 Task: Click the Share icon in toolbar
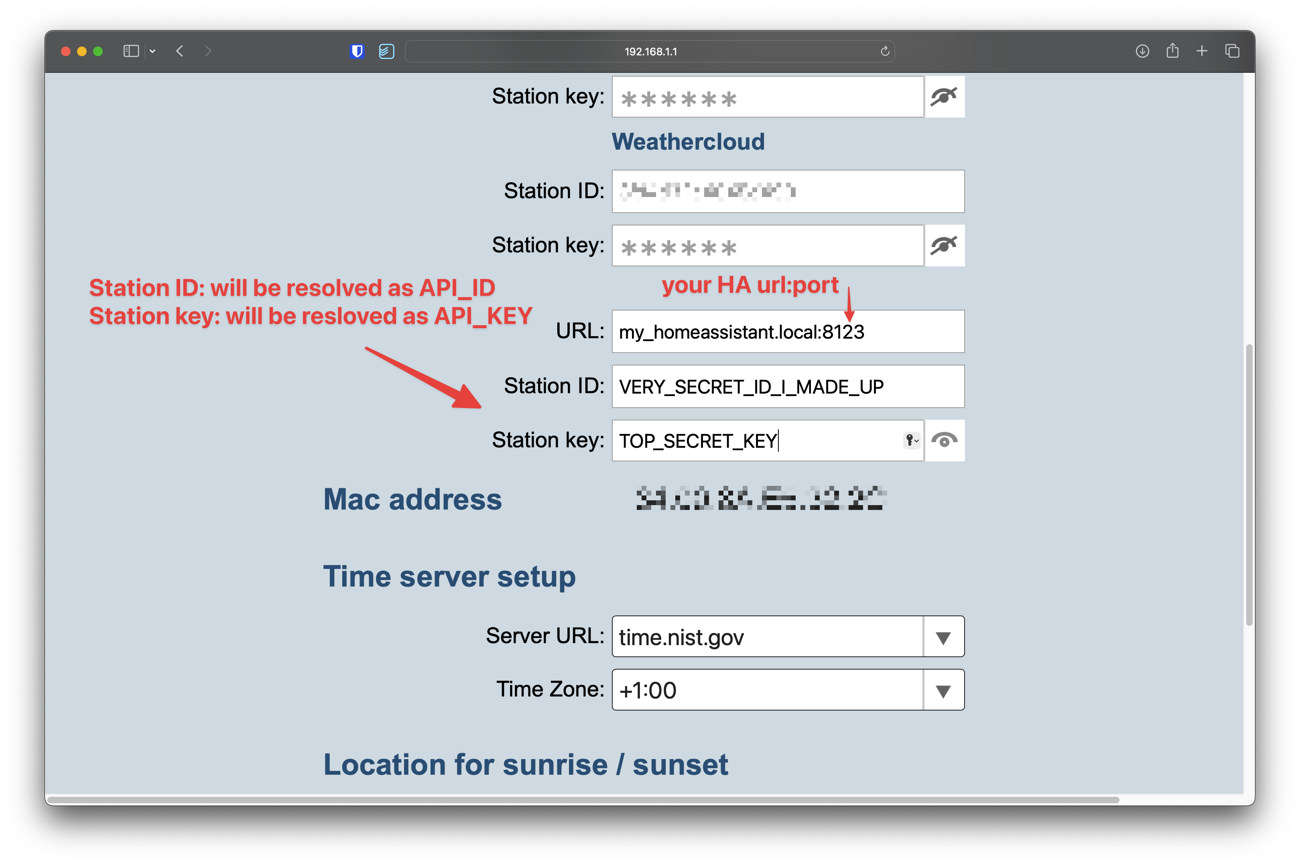[1172, 51]
